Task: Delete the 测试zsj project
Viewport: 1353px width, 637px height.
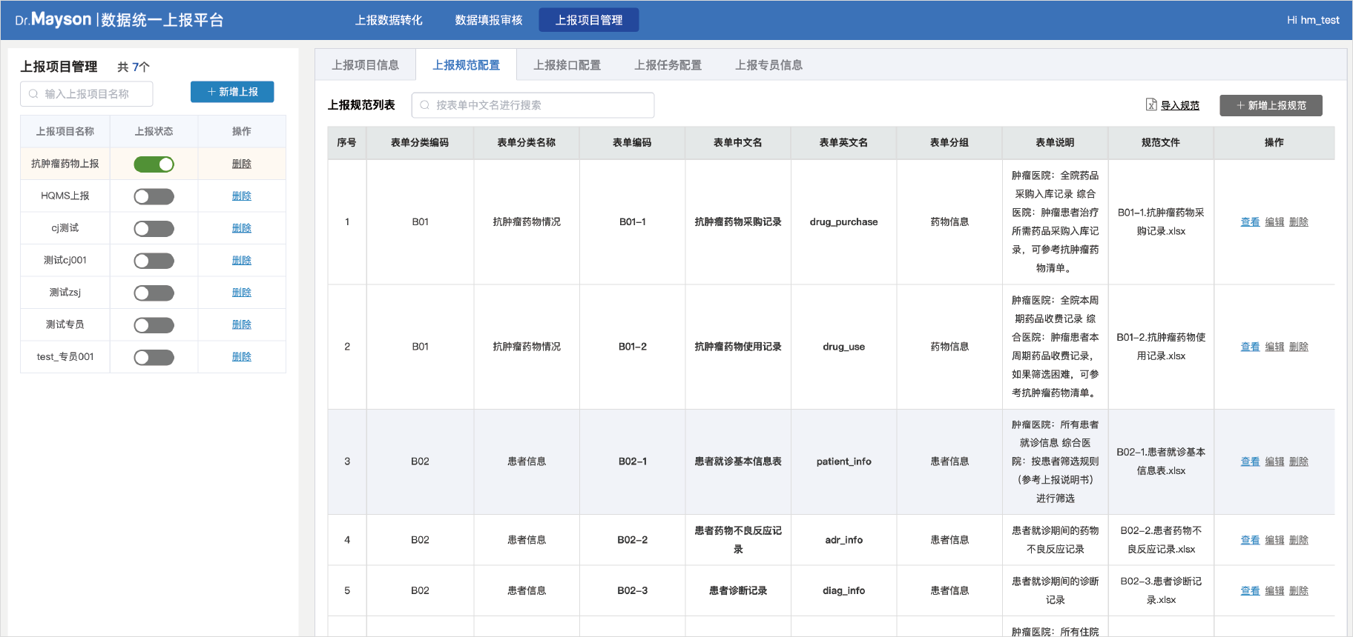Action: (x=242, y=293)
